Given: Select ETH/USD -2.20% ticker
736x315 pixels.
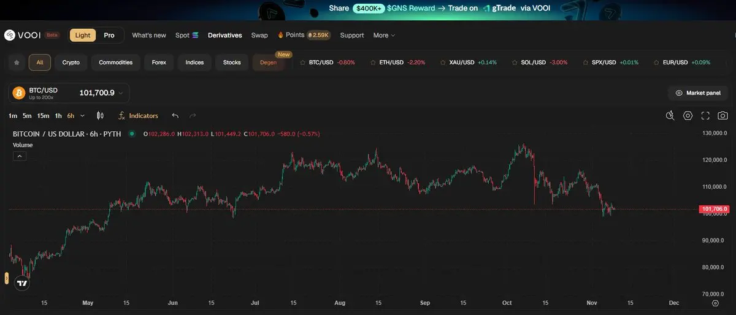Looking at the screenshot, I should pyautogui.click(x=402, y=63).
